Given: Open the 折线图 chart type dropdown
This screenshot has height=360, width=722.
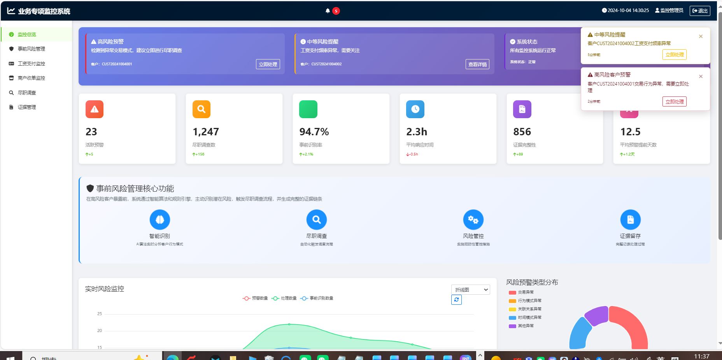Looking at the screenshot, I should click(x=470, y=290).
